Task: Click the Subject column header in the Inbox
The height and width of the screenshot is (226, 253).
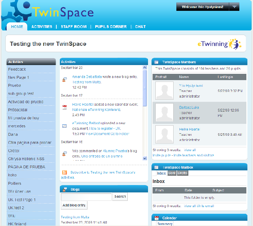Action: (x=218, y=190)
